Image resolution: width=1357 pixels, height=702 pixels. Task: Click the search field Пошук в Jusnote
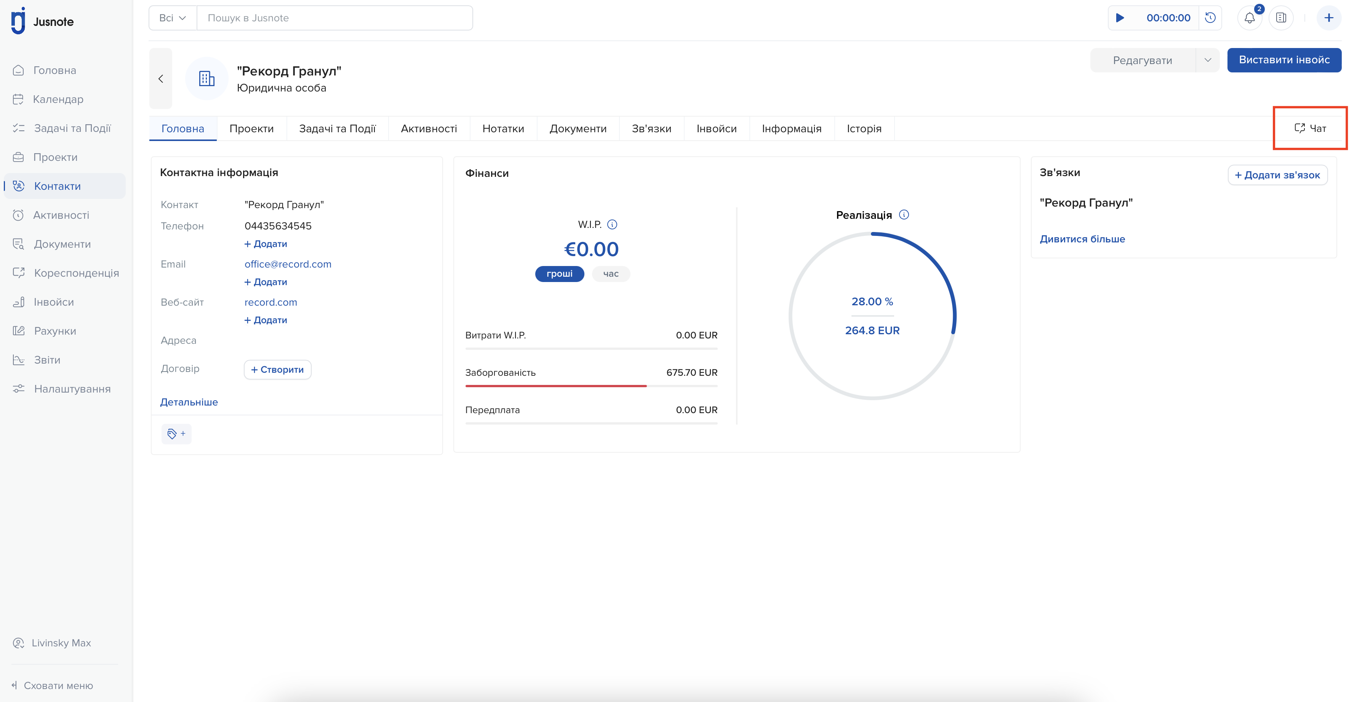pos(335,18)
